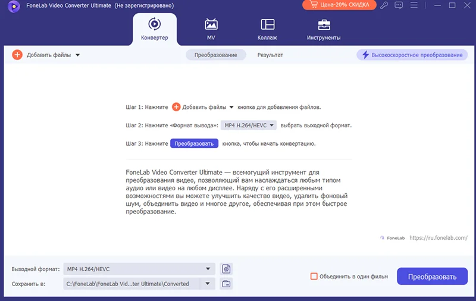This screenshot has height=301, width=476.
Task: Open the hamburger menu icon
Action: (414, 5)
